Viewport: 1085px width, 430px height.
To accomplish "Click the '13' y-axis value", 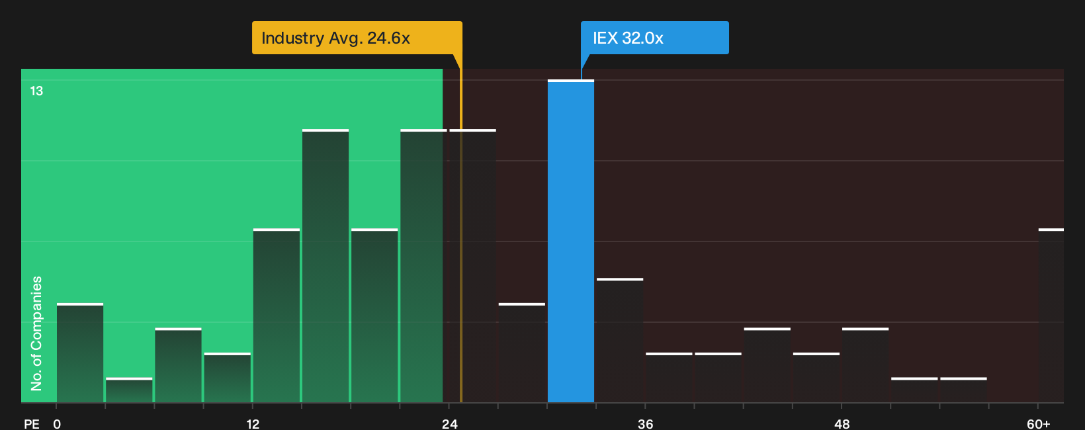I will coord(36,91).
